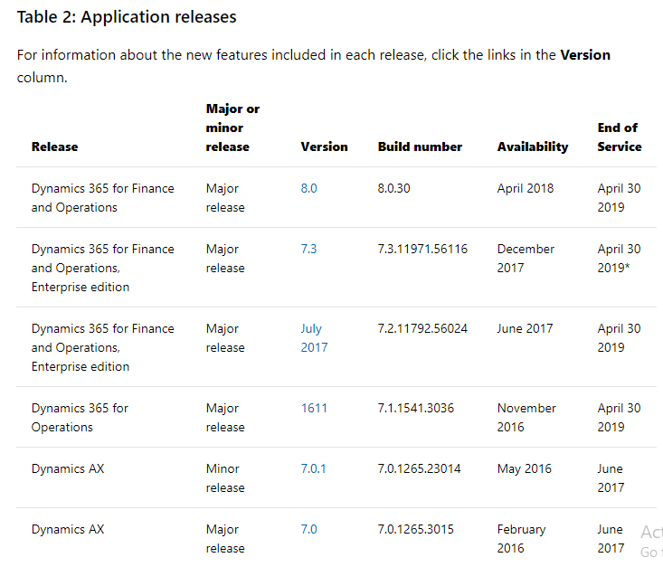Click the Release column header
This screenshot has width=663, height=567.
(x=54, y=146)
